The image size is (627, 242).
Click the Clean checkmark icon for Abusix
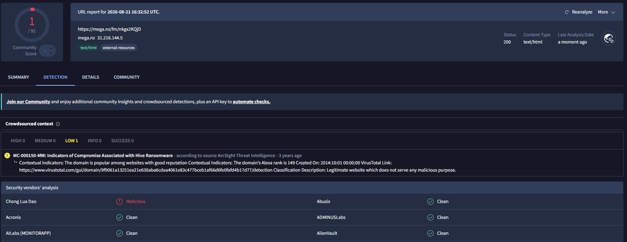click(430, 202)
